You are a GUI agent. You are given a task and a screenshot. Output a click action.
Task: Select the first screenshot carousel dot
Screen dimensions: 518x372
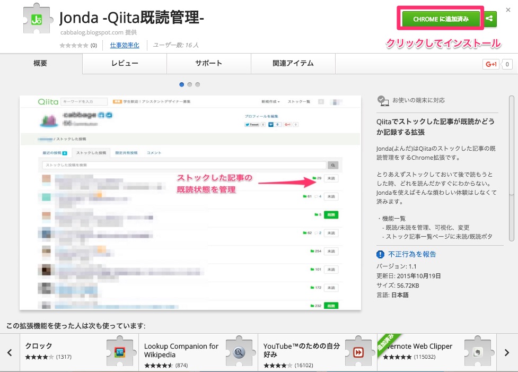click(x=182, y=85)
